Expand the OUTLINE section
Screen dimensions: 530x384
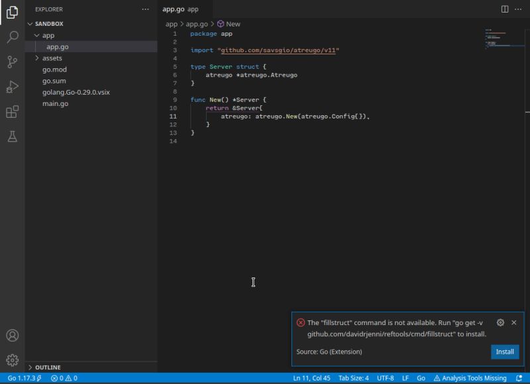click(x=46, y=367)
